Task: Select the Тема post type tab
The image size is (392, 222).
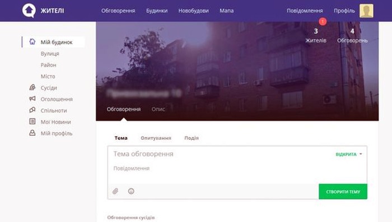Action: click(121, 138)
